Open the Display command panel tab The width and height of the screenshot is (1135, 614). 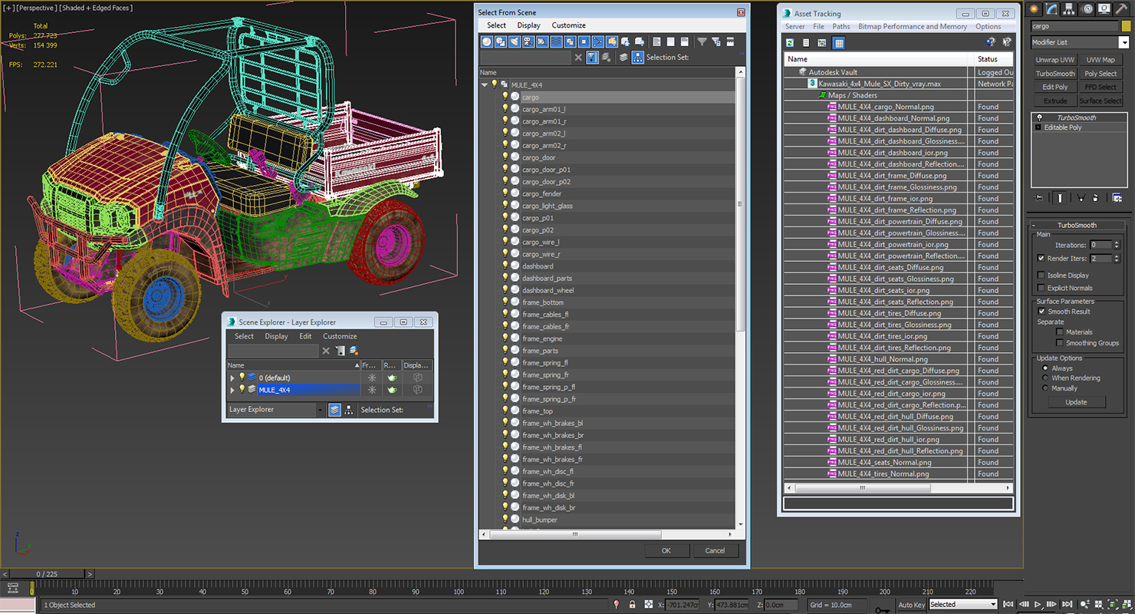point(1104,8)
